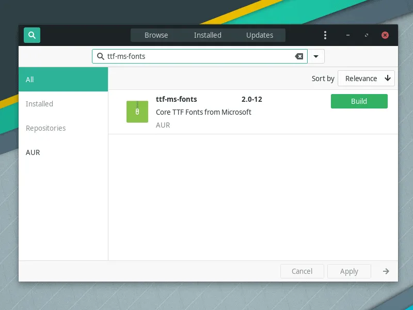Expand the dropdown arrow beside search box
This screenshot has height=310, width=413.
316,56
